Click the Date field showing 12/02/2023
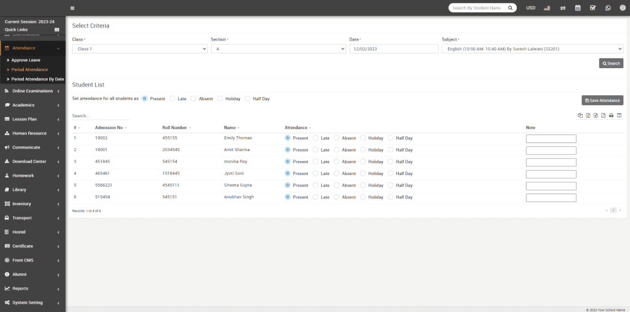This screenshot has height=312, width=630. coord(394,49)
